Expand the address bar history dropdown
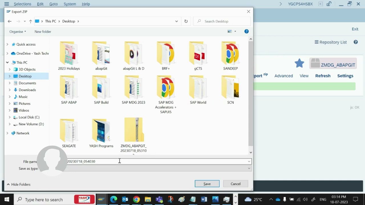 point(177,21)
